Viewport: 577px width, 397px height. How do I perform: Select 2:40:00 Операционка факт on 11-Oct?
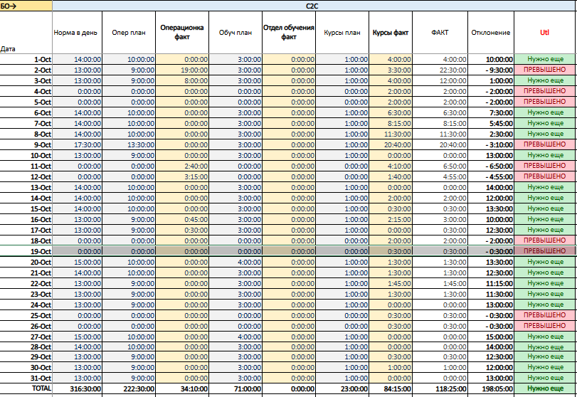pos(182,166)
